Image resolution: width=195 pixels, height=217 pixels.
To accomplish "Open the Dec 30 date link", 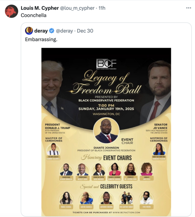I will [x=85, y=31].
